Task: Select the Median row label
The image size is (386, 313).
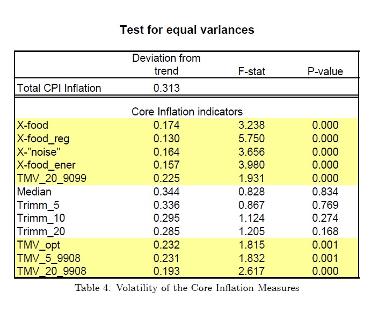Action: (34, 192)
